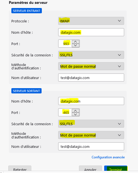This screenshot has height=173, width=138.
Task: Open outgoing Méthode d'authentification dropdown
Action: (x=91, y=135)
